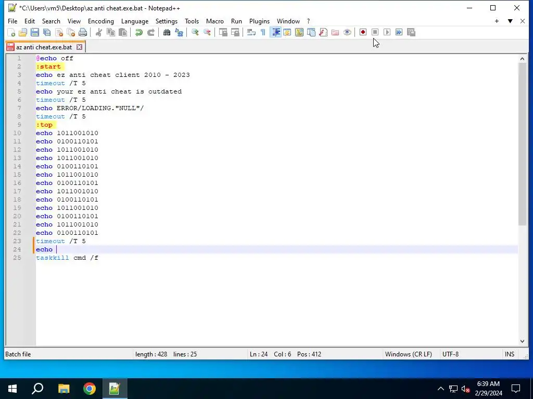Open the File menu
The height and width of the screenshot is (399, 533).
pos(12,21)
